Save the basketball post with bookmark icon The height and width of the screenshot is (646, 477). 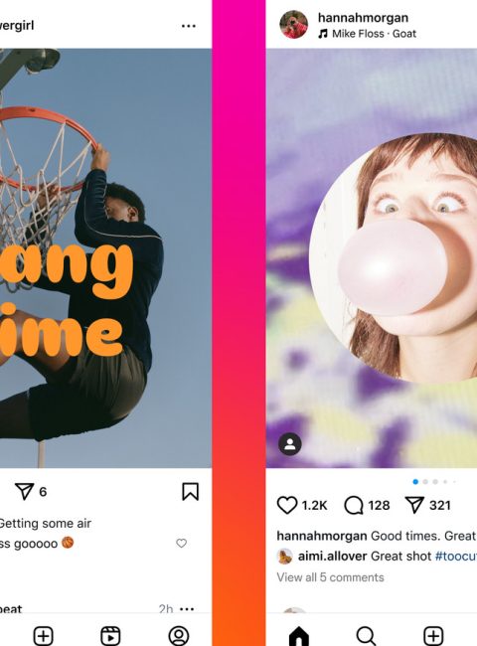click(191, 492)
